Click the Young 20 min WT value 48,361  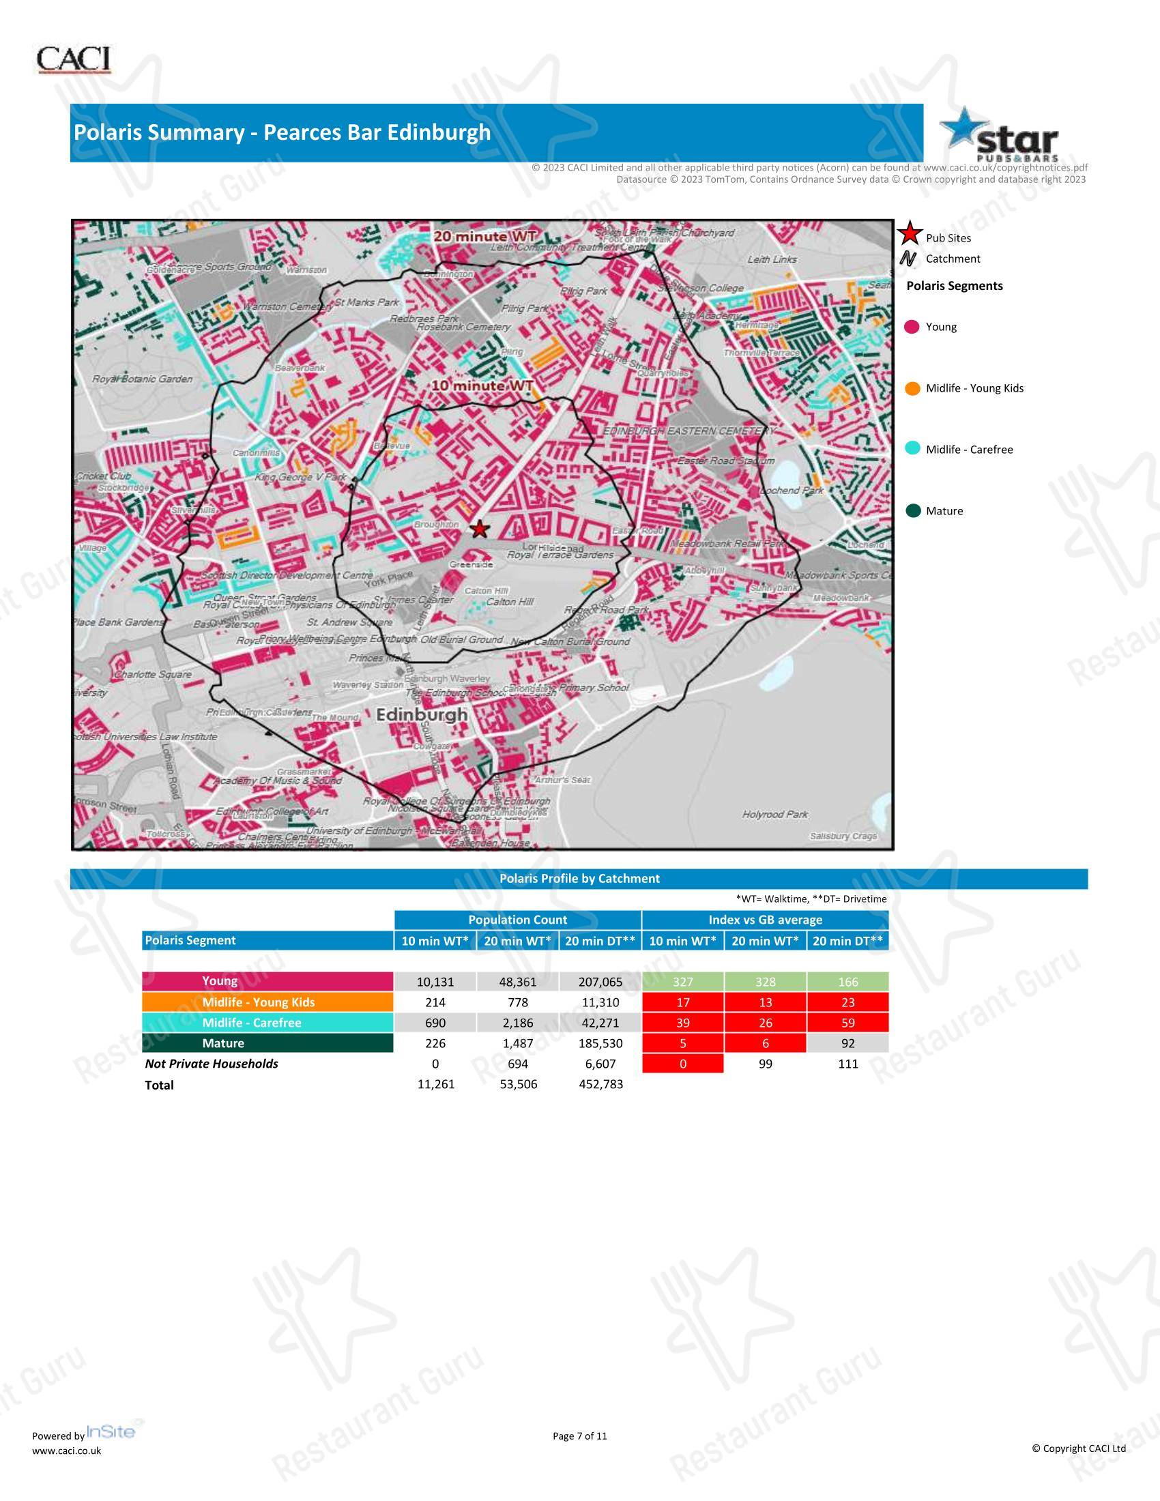(517, 982)
